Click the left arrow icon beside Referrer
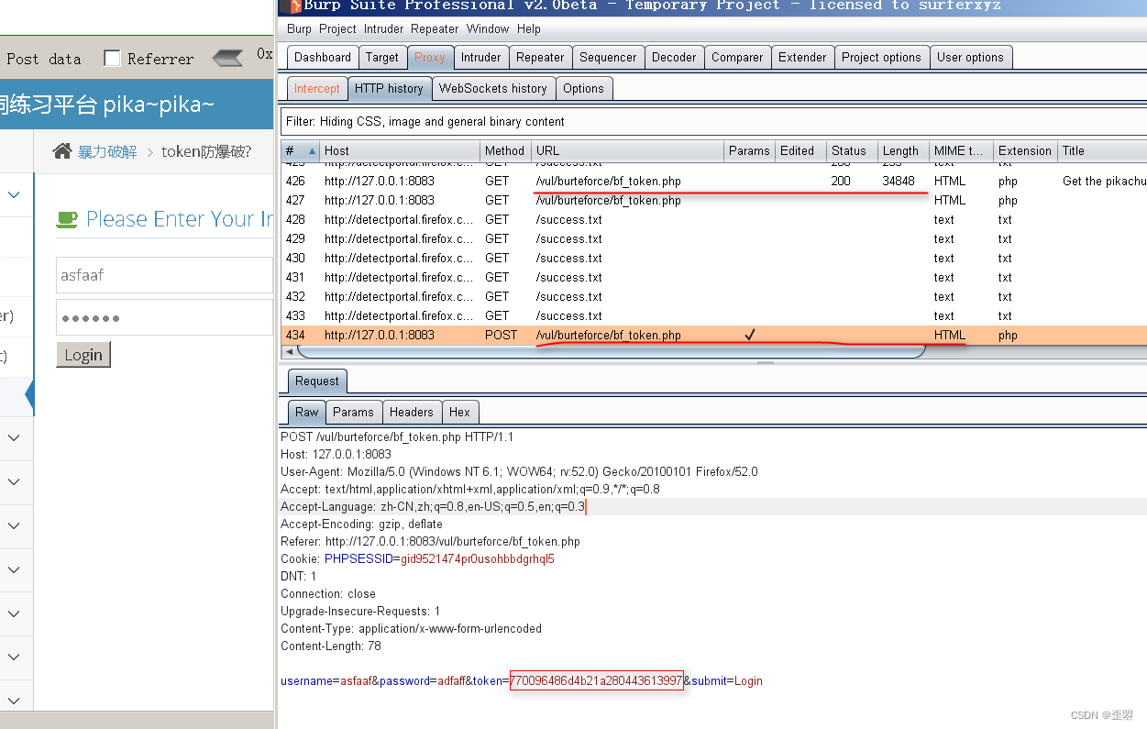This screenshot has height=729, width=1147. point(227,59)
